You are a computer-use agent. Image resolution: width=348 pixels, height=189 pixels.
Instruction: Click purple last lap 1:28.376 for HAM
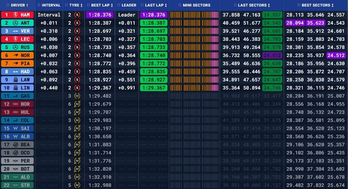tap(154, 15)
